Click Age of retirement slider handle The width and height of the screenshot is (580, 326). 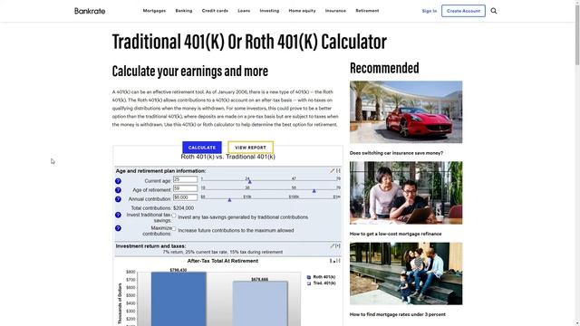(314, 191)
